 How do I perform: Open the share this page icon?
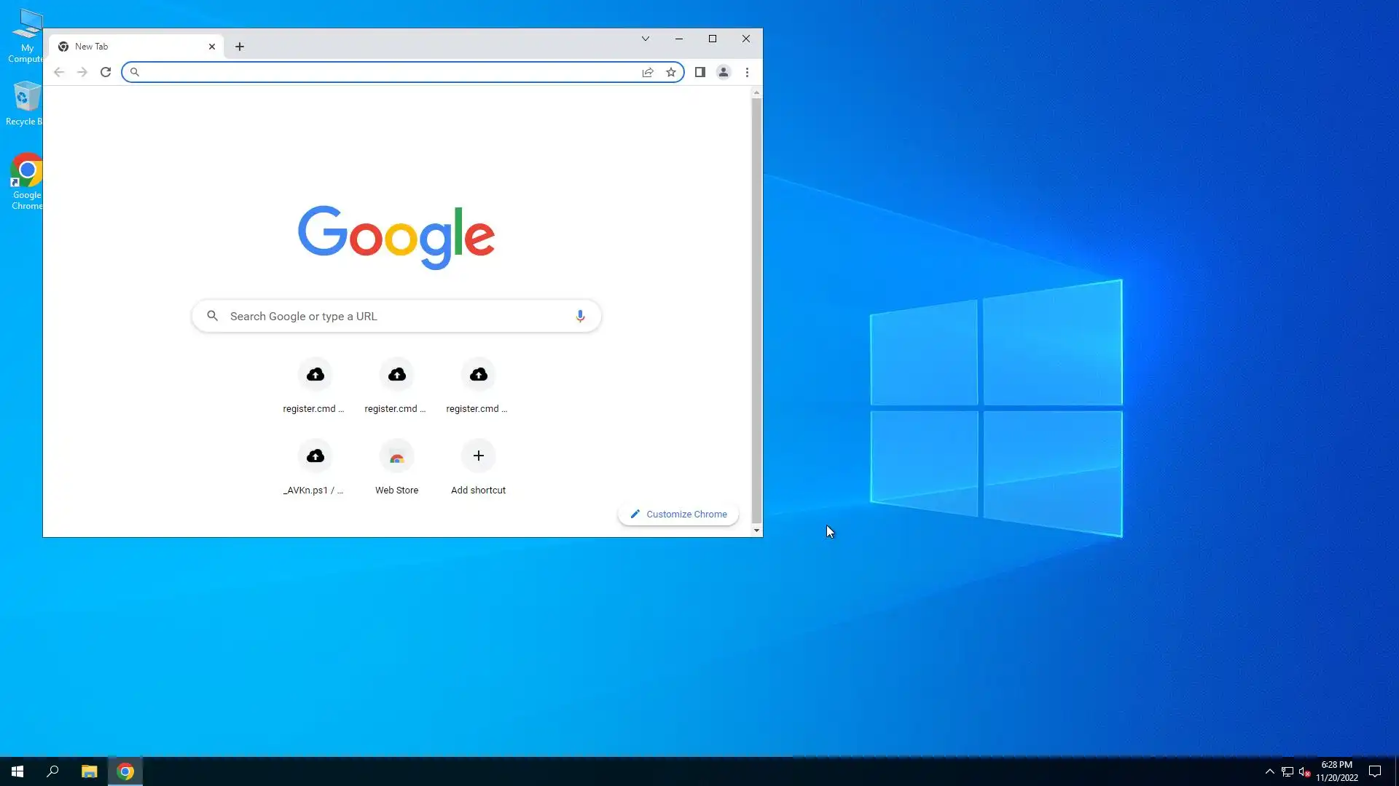tap(648, 72)
